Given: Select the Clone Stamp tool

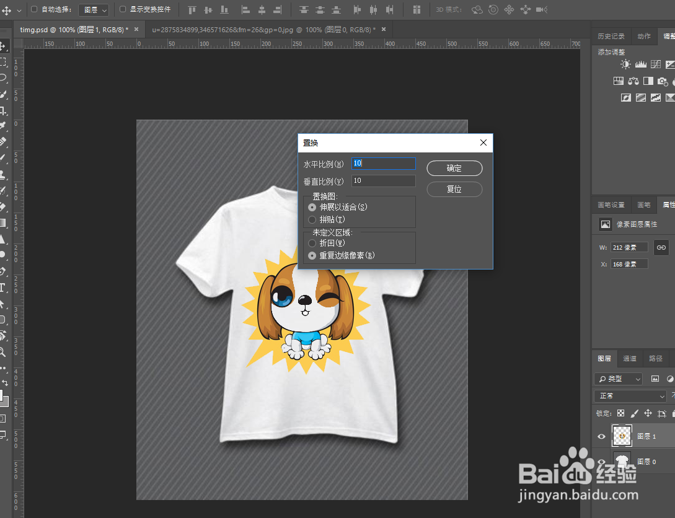Looking at the screenshot, I should coord(3,174).
